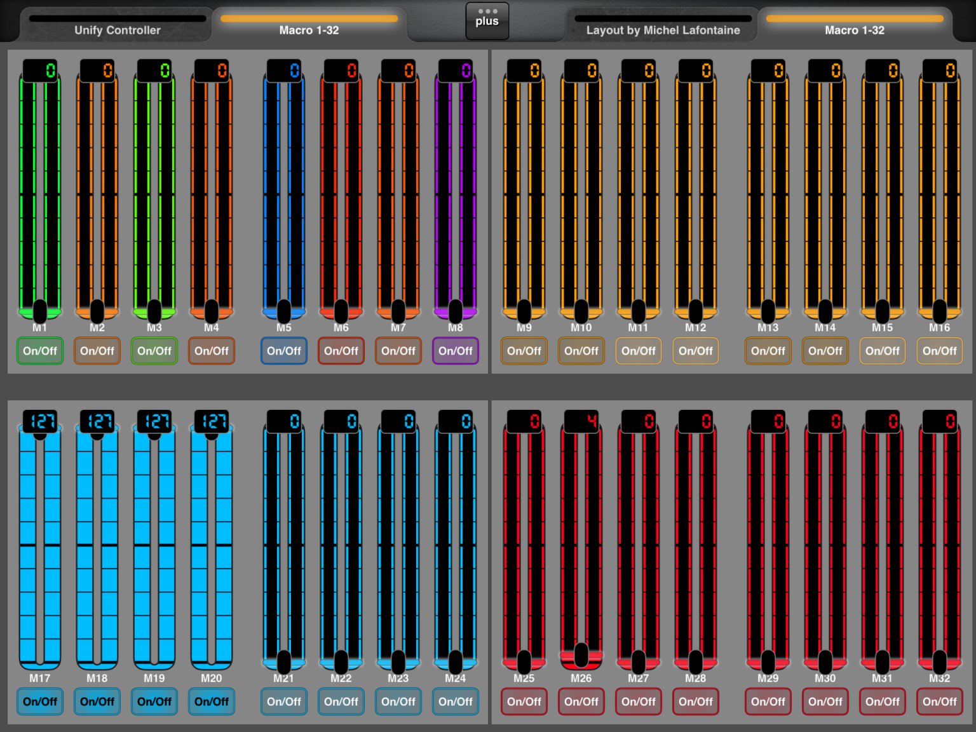Click the M30 red fader knob
Screen dimensions: 976x732
(825, 661)
